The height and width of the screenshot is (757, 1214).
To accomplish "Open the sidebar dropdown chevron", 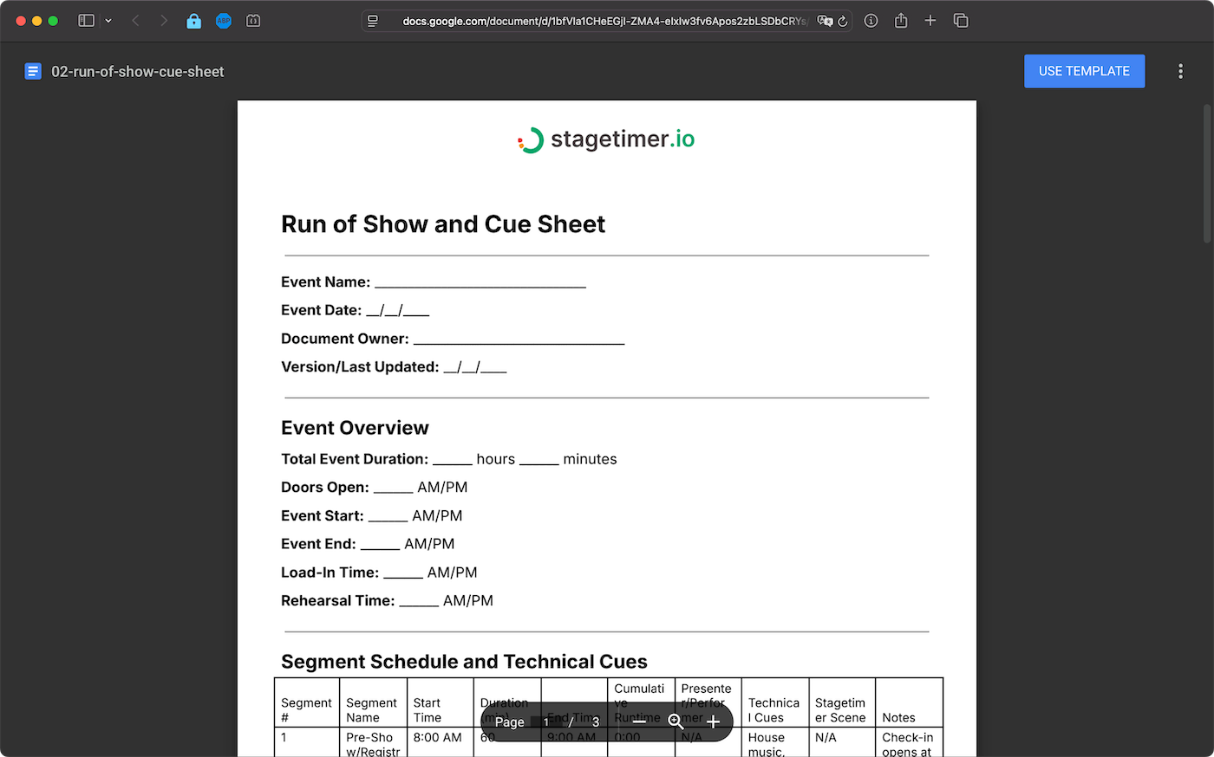I will click(108, 20).
